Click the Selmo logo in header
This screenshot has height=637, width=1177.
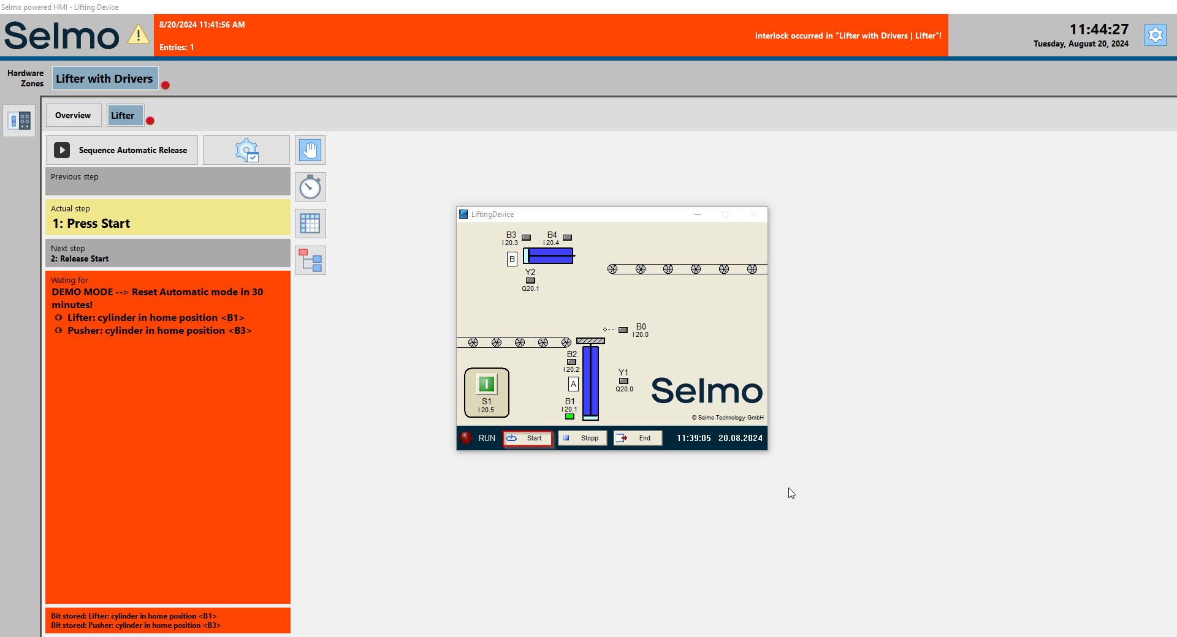coord(61,35)
